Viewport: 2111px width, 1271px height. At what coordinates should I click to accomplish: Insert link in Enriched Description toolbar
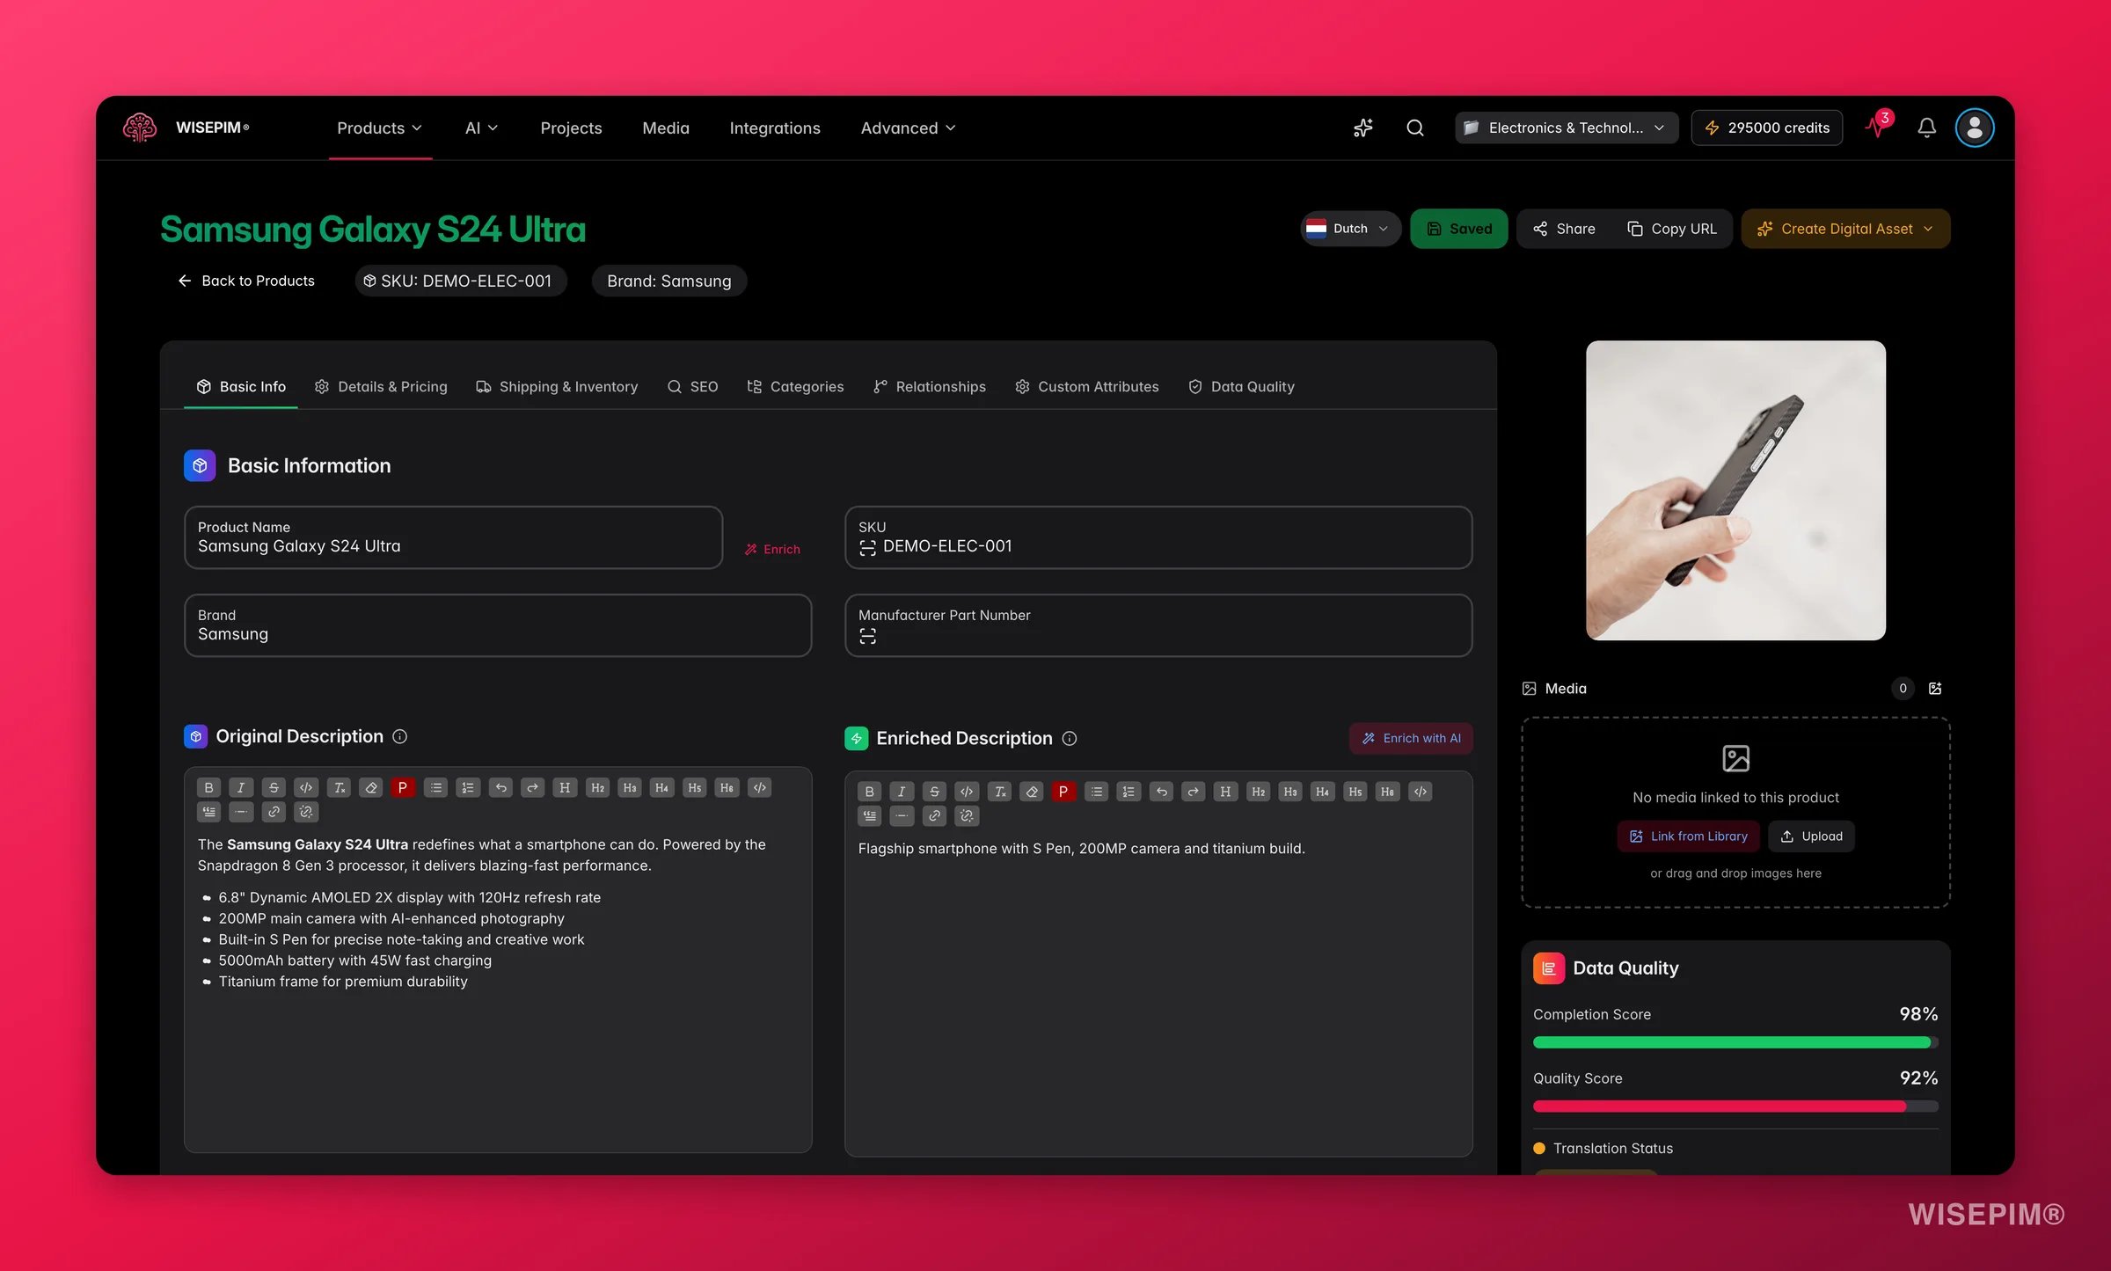934,816
